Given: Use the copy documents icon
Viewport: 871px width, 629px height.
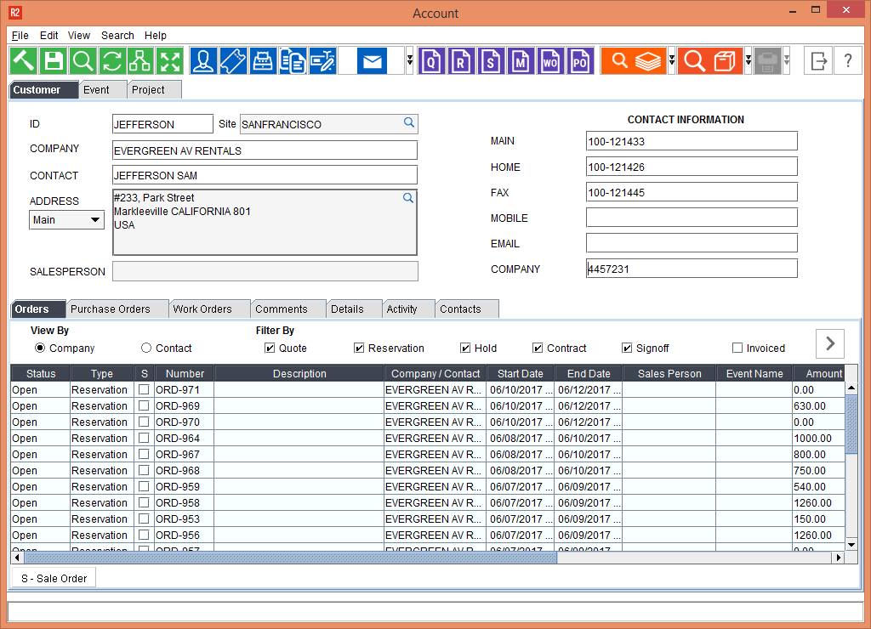Looking at the screenshot, I should [293, 60].
